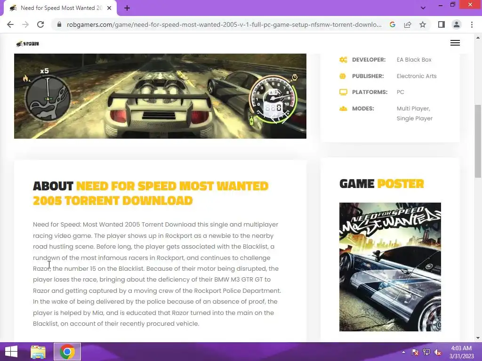Image resolution: width=482 pixels, height=361 pixels.
Task: Click the Chrome taskbar icon
Action: pos(67,352)
